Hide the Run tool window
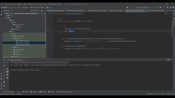The image size is (175, 98). click(171, 60)
